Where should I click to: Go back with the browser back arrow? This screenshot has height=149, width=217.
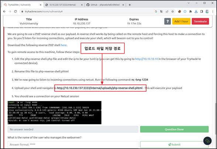tap(4, 11)
